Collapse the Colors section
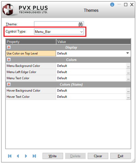 (9, 60)
